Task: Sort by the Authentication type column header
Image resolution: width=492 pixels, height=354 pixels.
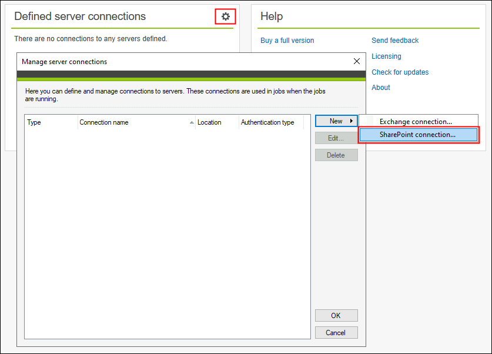Action: pyautogui.click(x=271, y=122)
